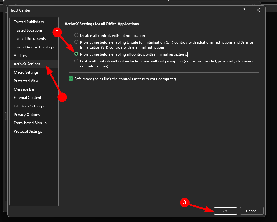Switch to Protected View settings
This screenshot has width=277, height=222.
click(x=26, y=81)
